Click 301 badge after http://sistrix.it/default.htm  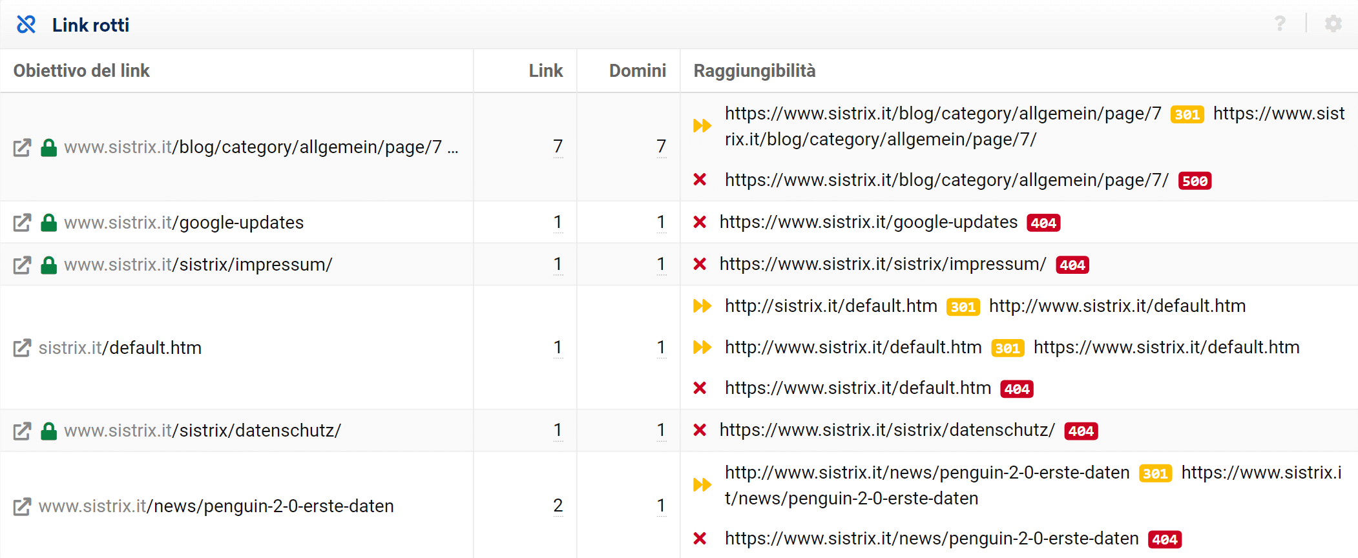(x=963, y=307)
